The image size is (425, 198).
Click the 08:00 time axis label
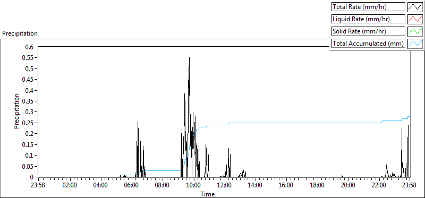[163, 186]
